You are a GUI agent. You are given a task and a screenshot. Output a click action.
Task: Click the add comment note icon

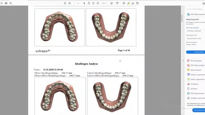(x=124, y=3)
